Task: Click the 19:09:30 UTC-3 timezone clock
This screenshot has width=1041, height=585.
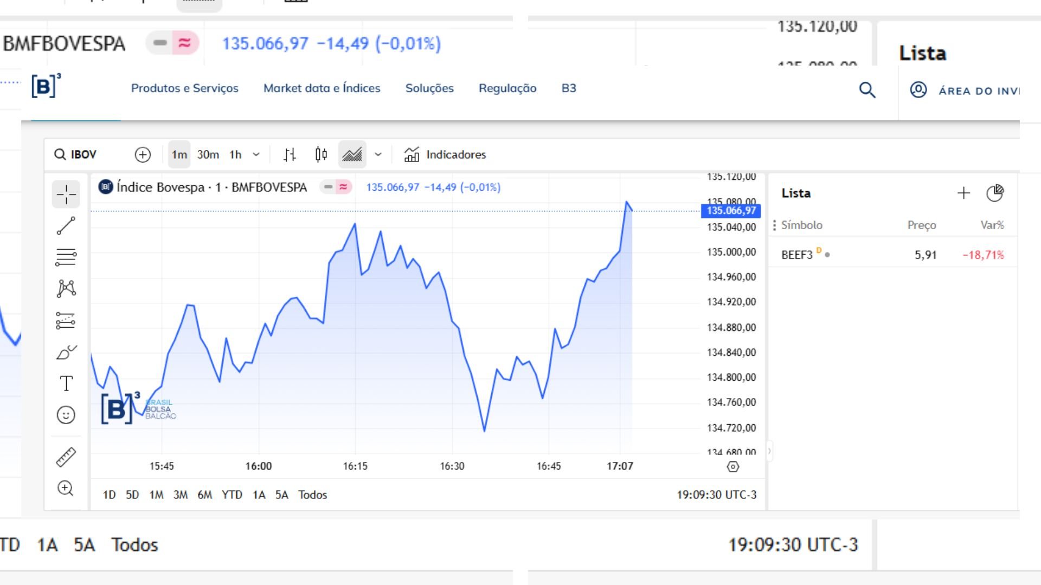Action: (716, 495)
